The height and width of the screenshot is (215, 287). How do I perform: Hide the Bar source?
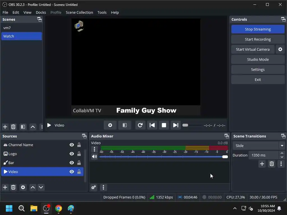point(72,163)
